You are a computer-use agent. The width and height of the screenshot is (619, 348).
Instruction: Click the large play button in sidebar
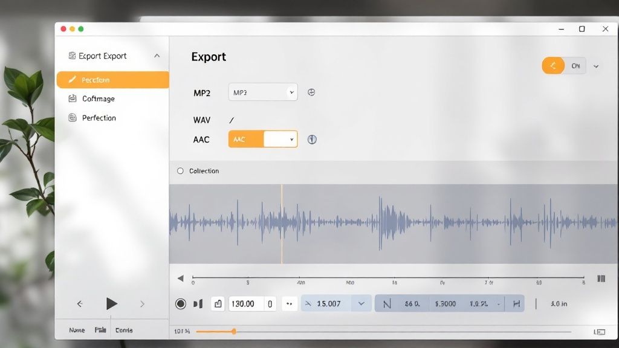click(112, 303)
